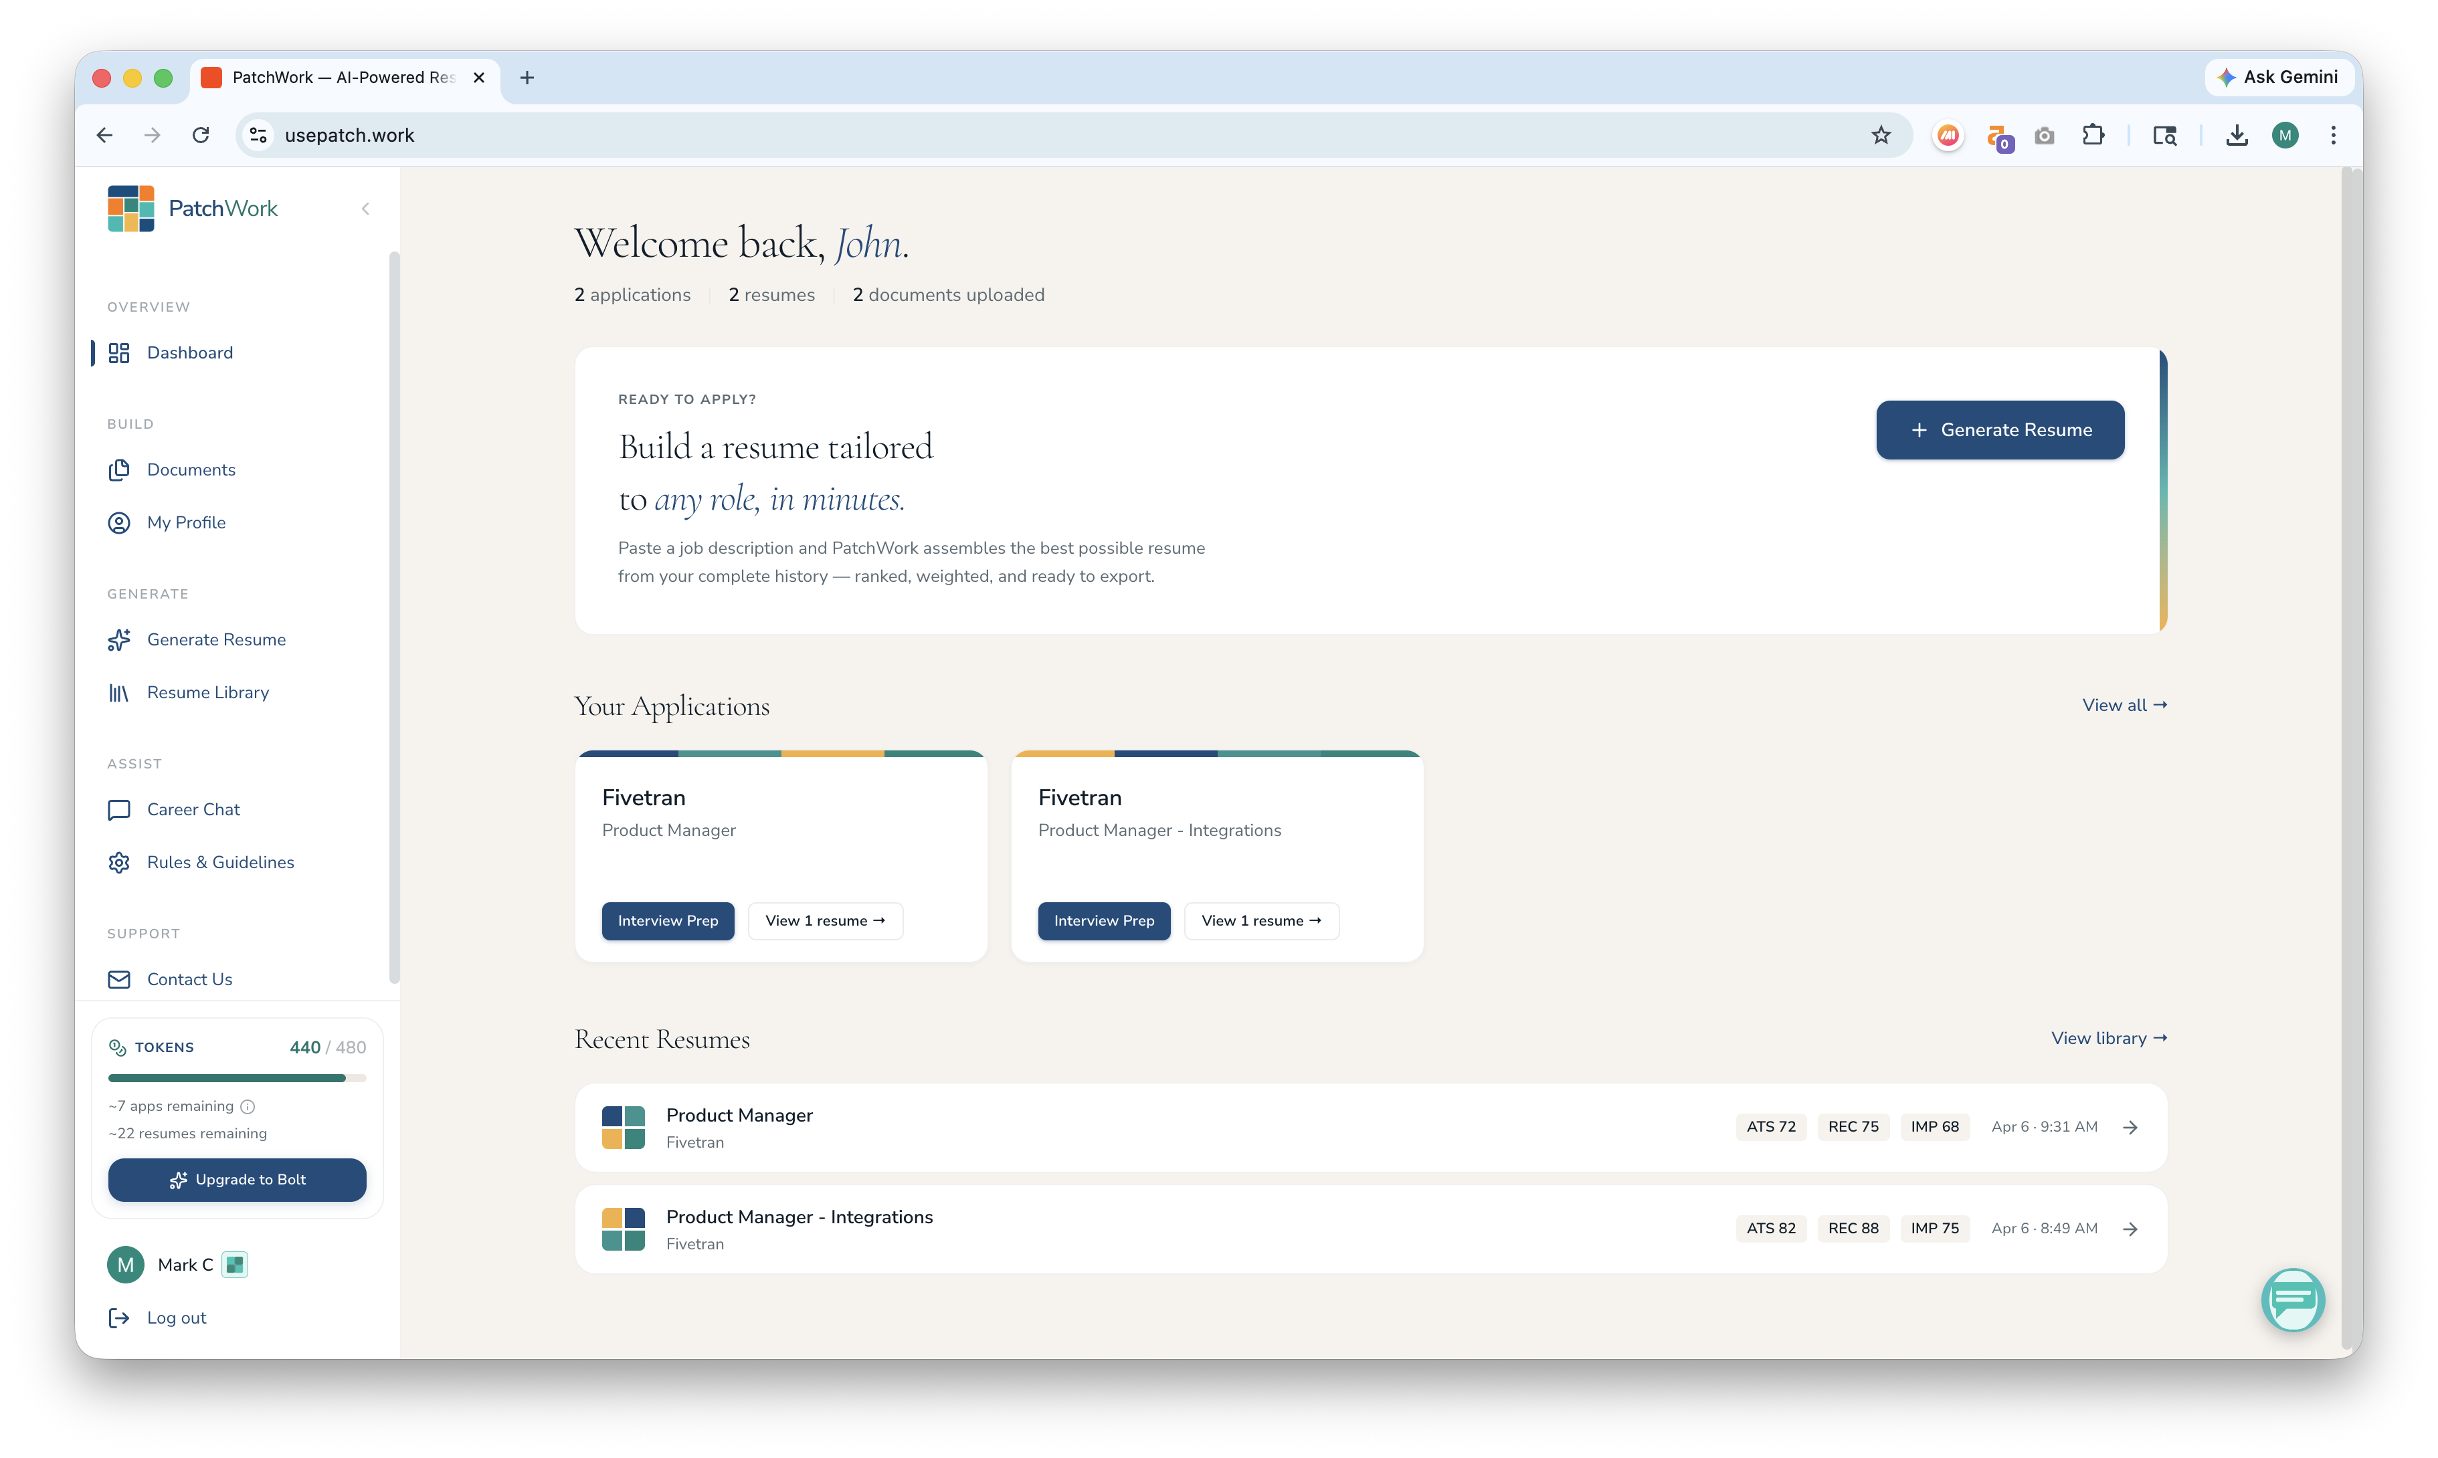Collapse the sidebar with the chevron
Screen dimensions: 2438x1458
pyautogui.click(x=365, y=208)
